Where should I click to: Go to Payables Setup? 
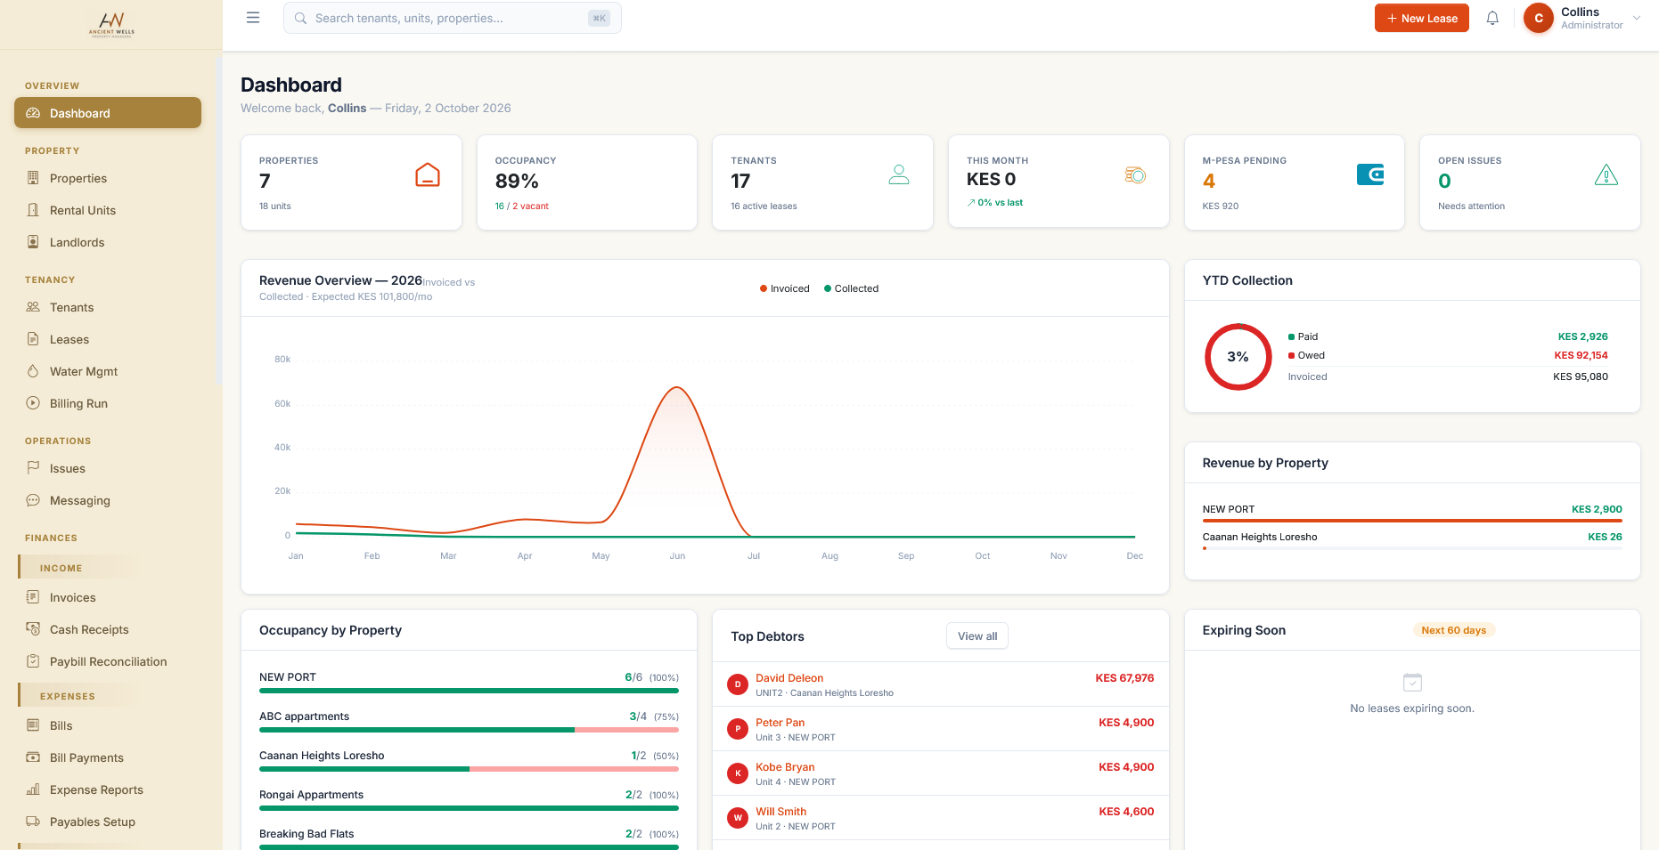(108, 822)
